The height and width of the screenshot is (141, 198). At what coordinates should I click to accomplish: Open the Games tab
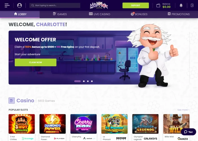click(60, 14)
